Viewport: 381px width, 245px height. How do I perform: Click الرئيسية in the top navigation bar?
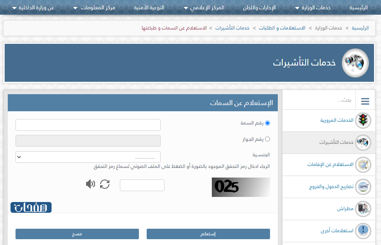coord(357,7)
